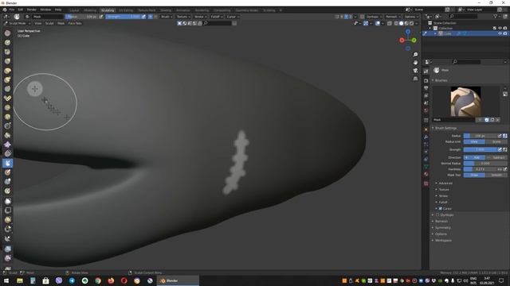Enable Dyntopo checkbox in properties panel

pyautogui.click(x=437, y=214)
